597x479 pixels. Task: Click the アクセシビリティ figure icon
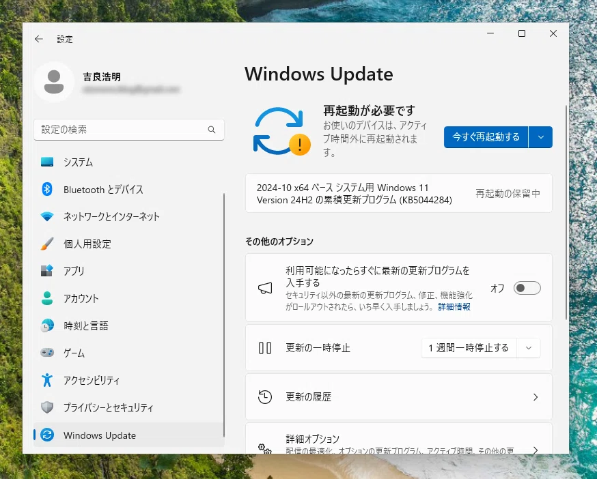coord(47,380)
